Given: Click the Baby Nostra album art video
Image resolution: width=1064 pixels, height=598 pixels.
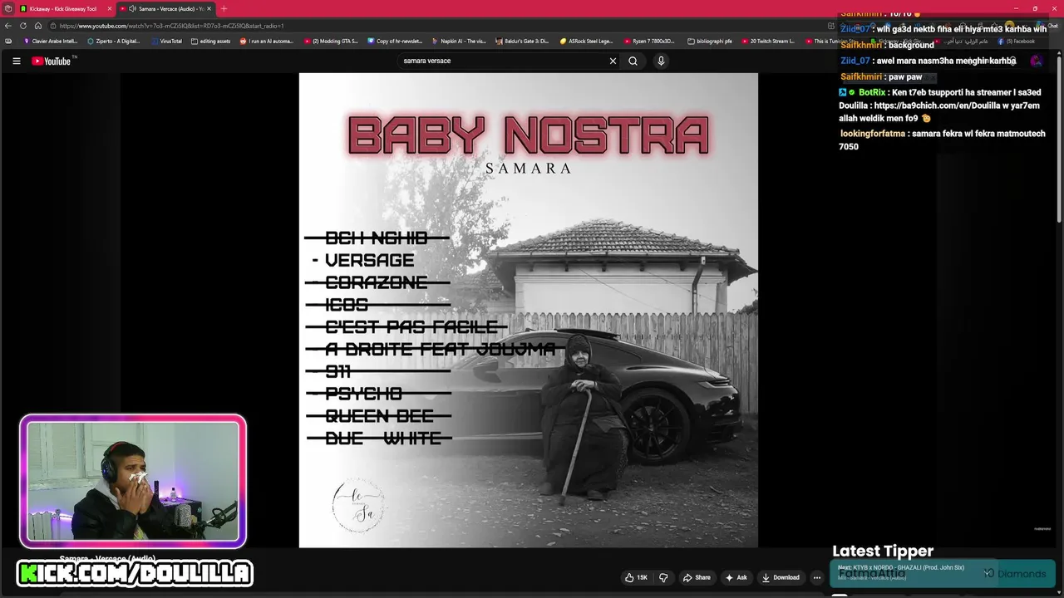Looking at the screenshot, I should [529, 310].
